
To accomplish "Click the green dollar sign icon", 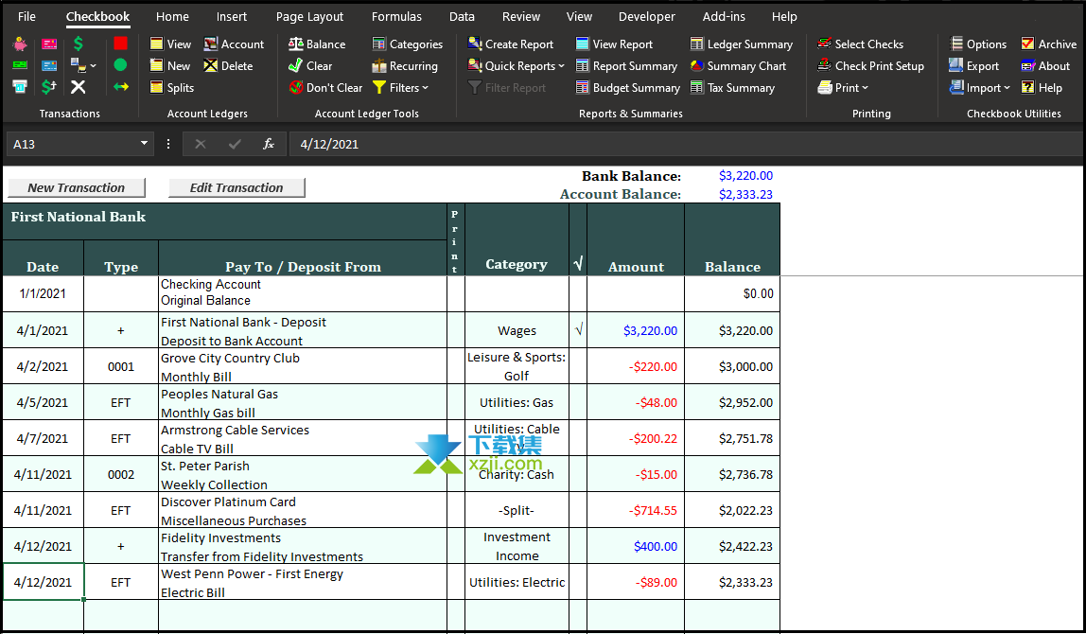I will coord(79,44).
